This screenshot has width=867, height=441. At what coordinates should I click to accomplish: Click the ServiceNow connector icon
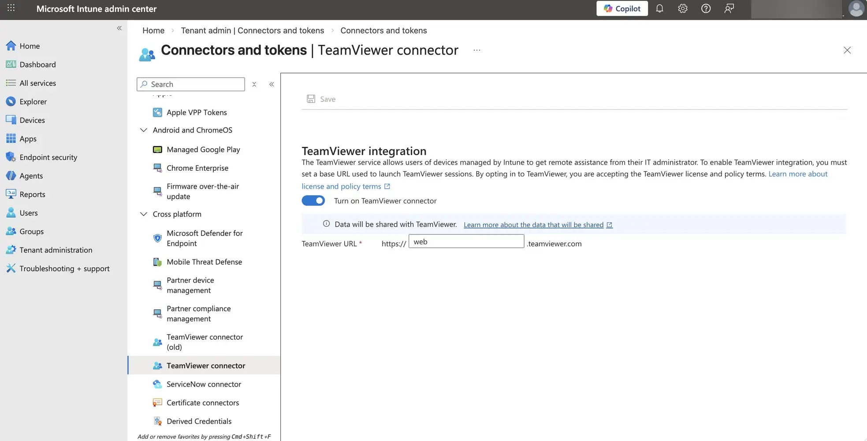[x=157, y=384]
